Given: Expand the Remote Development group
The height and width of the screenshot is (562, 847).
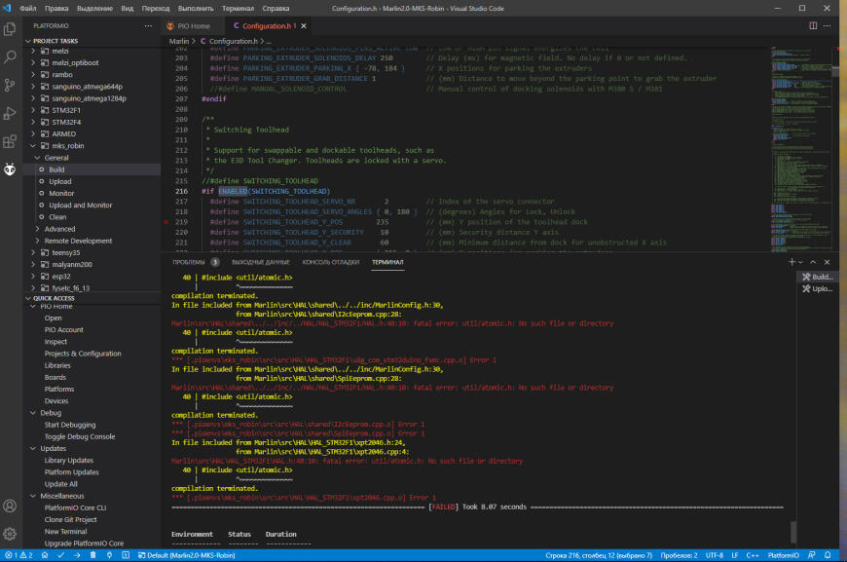Looking at the screenshot, I should tap(37, 241).
